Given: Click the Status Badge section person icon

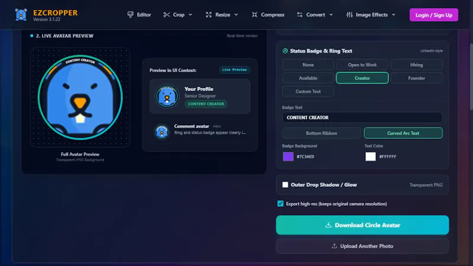Looking at the screenshot, I should tap(285, 51).
